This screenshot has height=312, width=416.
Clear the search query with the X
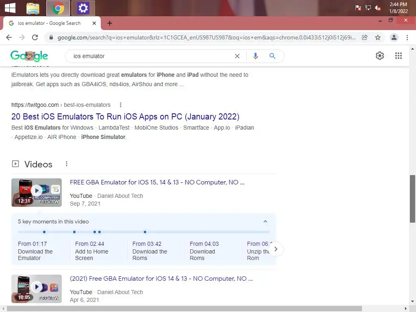tap(237, 56)
